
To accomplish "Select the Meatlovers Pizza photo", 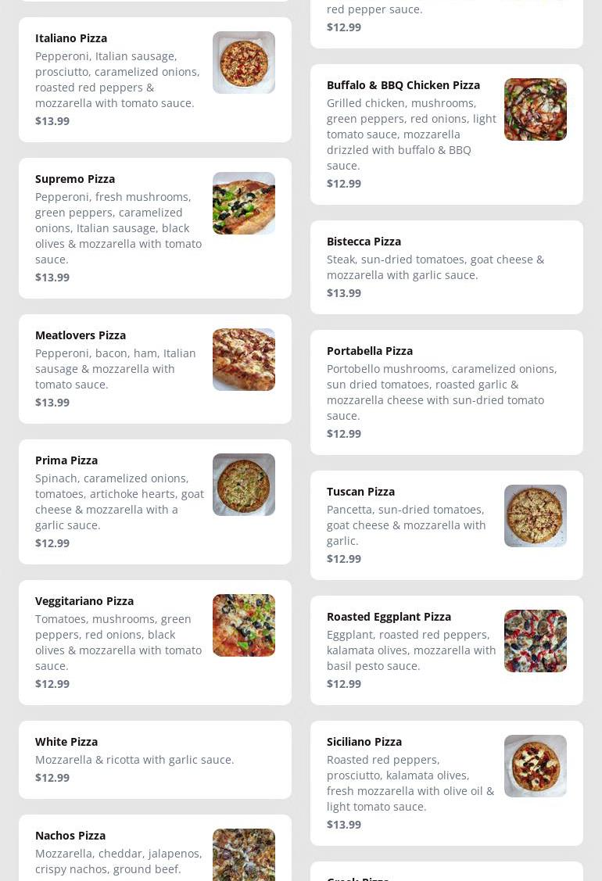I will pos(243,360).
